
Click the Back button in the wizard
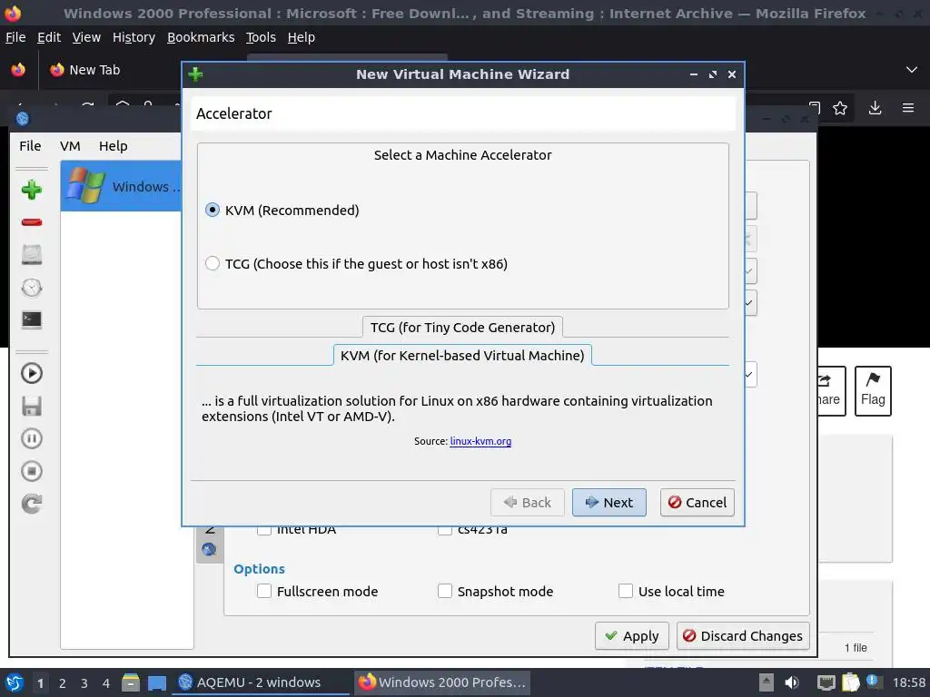pos(528,502)
